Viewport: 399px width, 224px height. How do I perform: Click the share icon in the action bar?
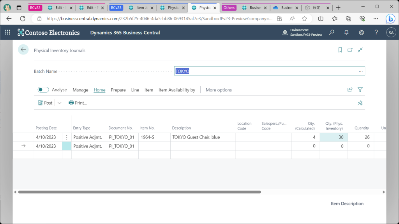click(x=350, y=89)
